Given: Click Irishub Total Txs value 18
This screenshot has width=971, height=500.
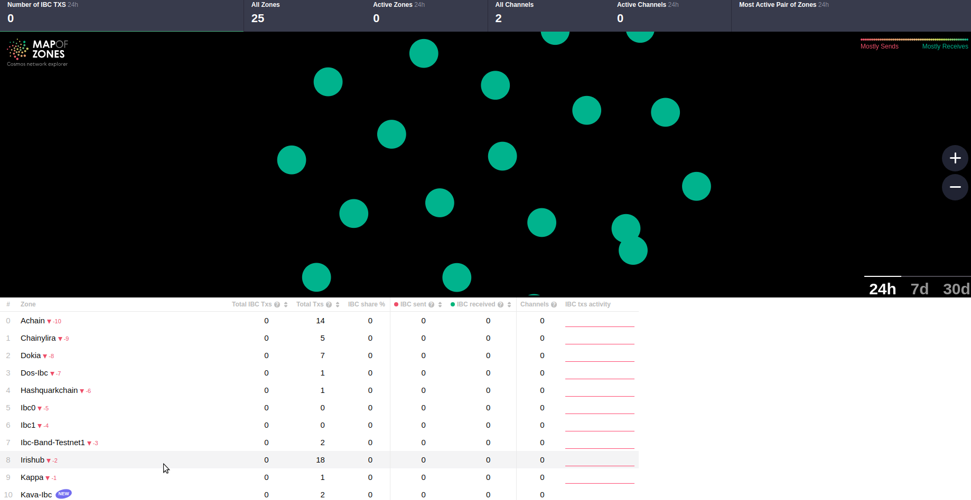Looking at the screenshot, I should pyautogui.click(x=320, y=460).
